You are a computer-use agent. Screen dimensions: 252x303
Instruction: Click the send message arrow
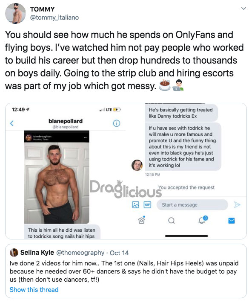[x=237, y=204]
